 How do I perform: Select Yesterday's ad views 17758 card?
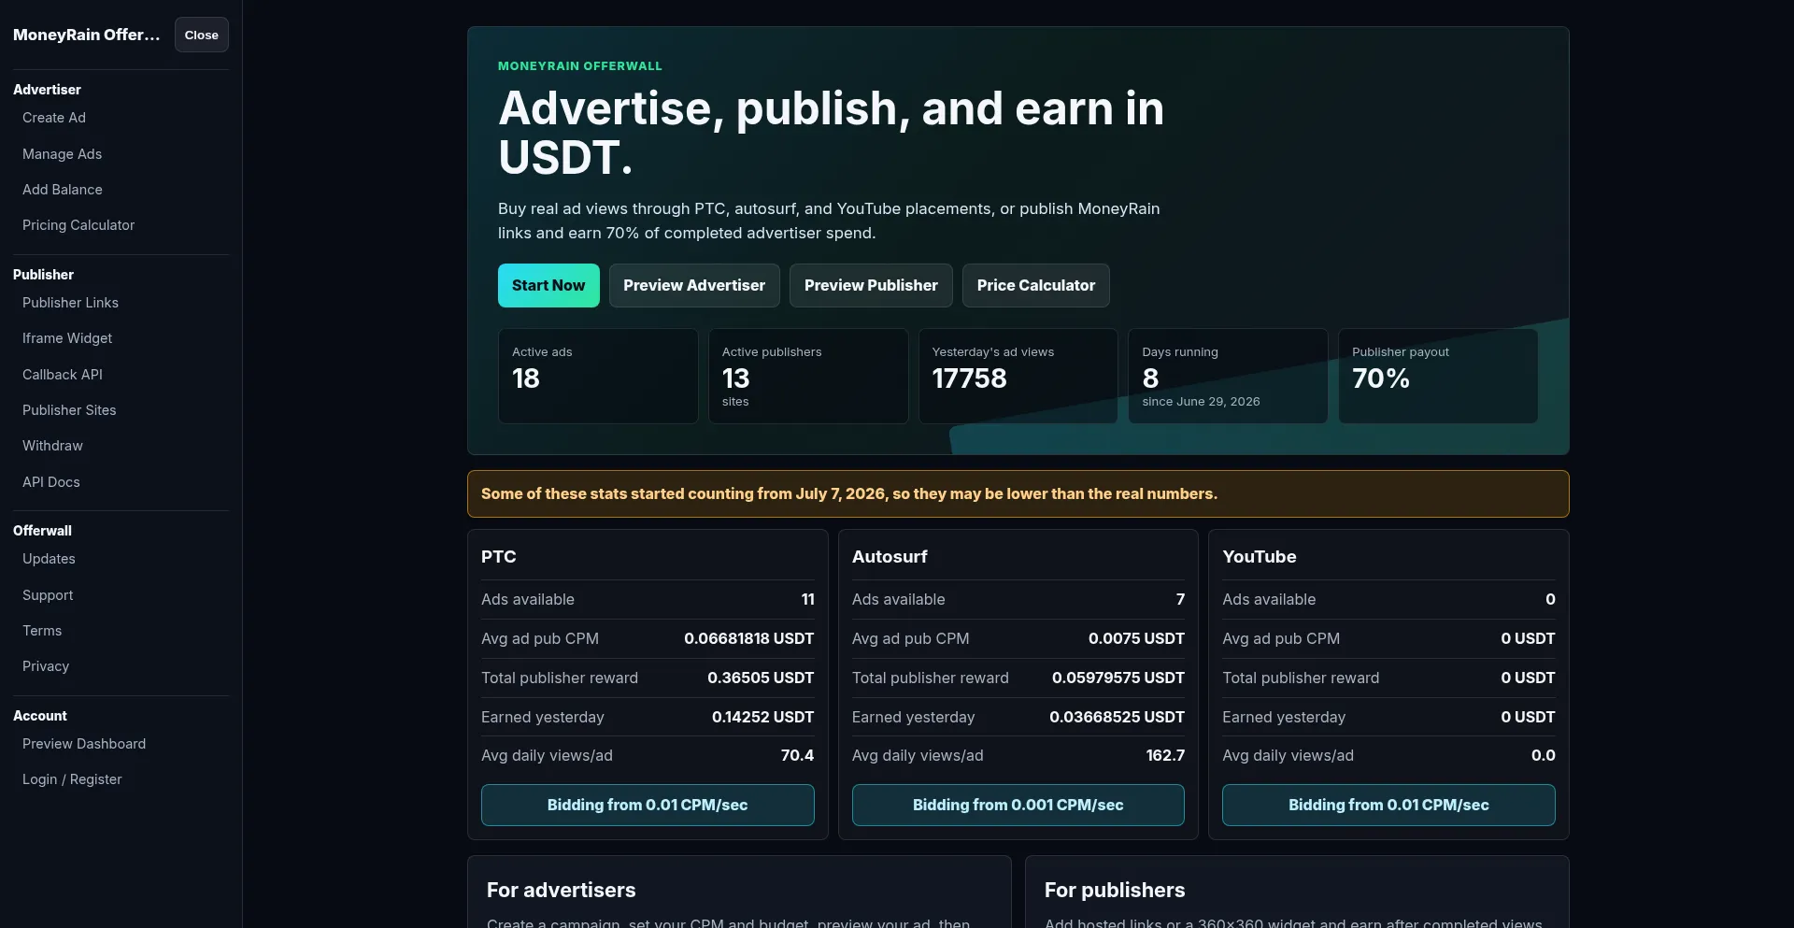click(x=1018, y=376)
